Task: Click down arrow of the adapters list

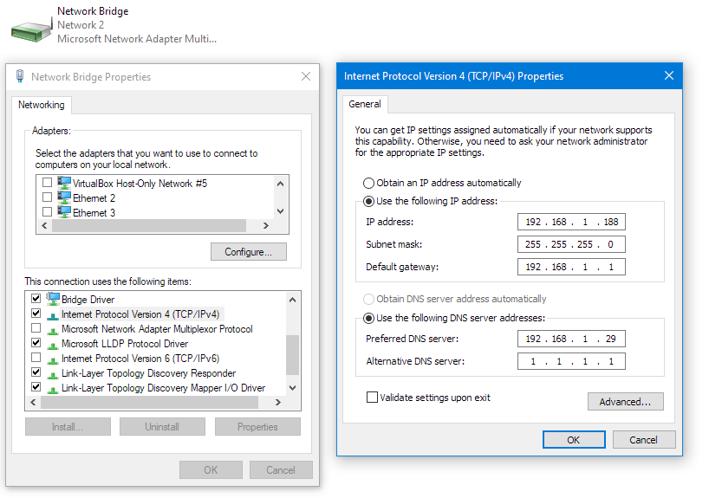Action: click(x=280, y=211)
